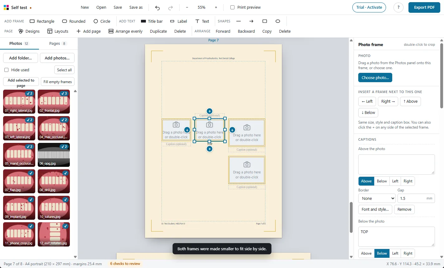The width and height of the screenshot is (444, 268).
Task: Select the 06_opg.jpg thumbnail
Action: point(54,155)
